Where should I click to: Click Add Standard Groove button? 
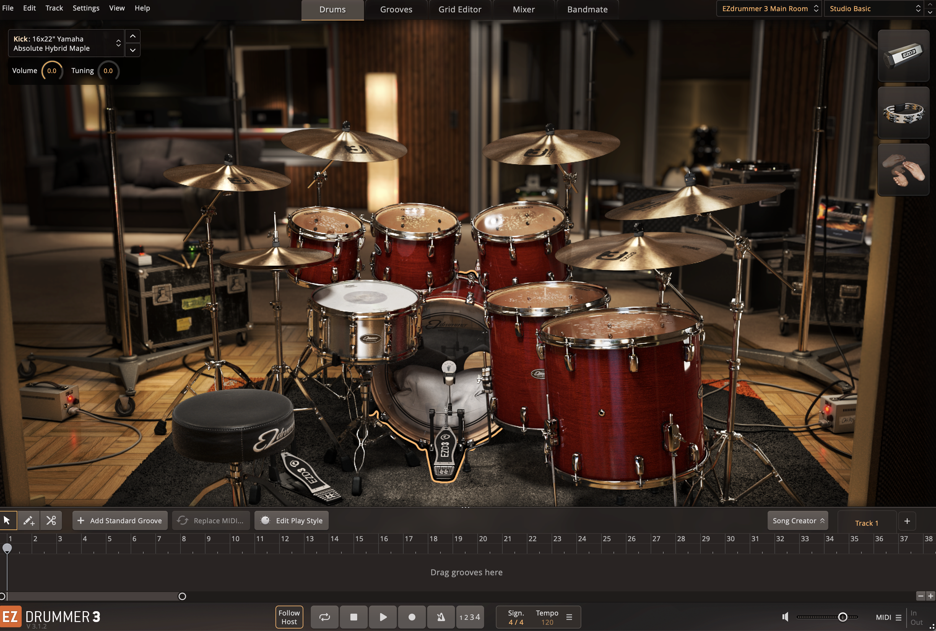120,520
